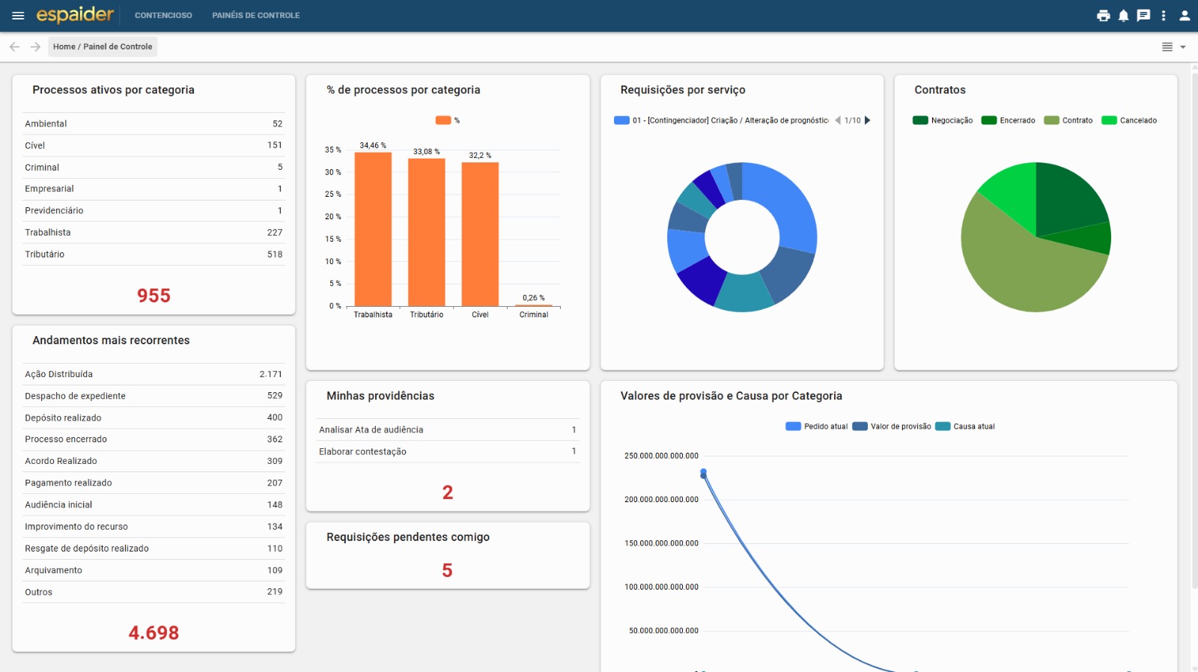Viewport: 1198px width, 672px height.
Task: Toggle Valor de provisão legend entry
Action: point(892,427)
